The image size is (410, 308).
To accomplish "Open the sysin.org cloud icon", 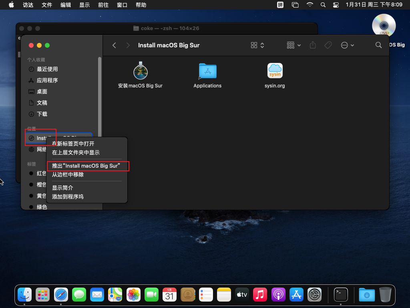I will (x=275, y=71).
